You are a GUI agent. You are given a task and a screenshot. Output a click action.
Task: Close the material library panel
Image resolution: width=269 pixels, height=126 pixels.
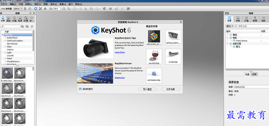pyautogui.click(x=34, y=13)
